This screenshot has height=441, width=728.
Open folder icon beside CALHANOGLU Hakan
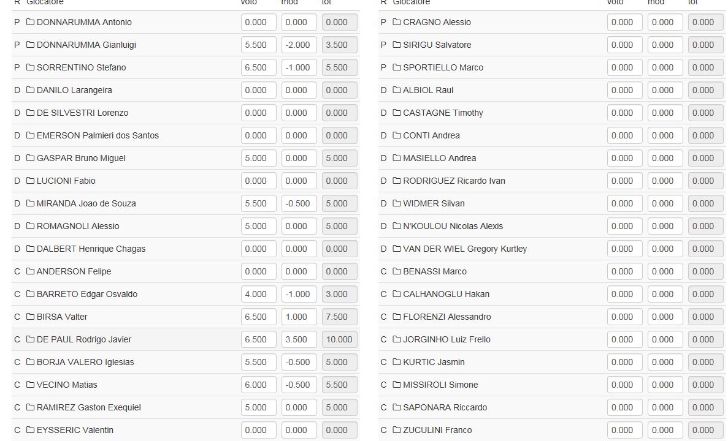pyautogui.click(x=396, y=294)
